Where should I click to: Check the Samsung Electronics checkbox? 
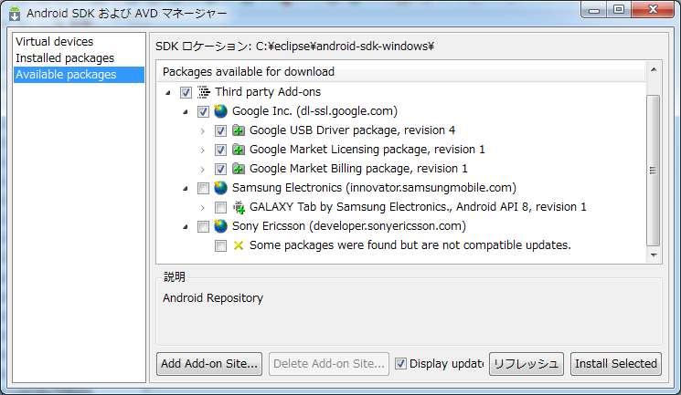(x=204, y=188)
